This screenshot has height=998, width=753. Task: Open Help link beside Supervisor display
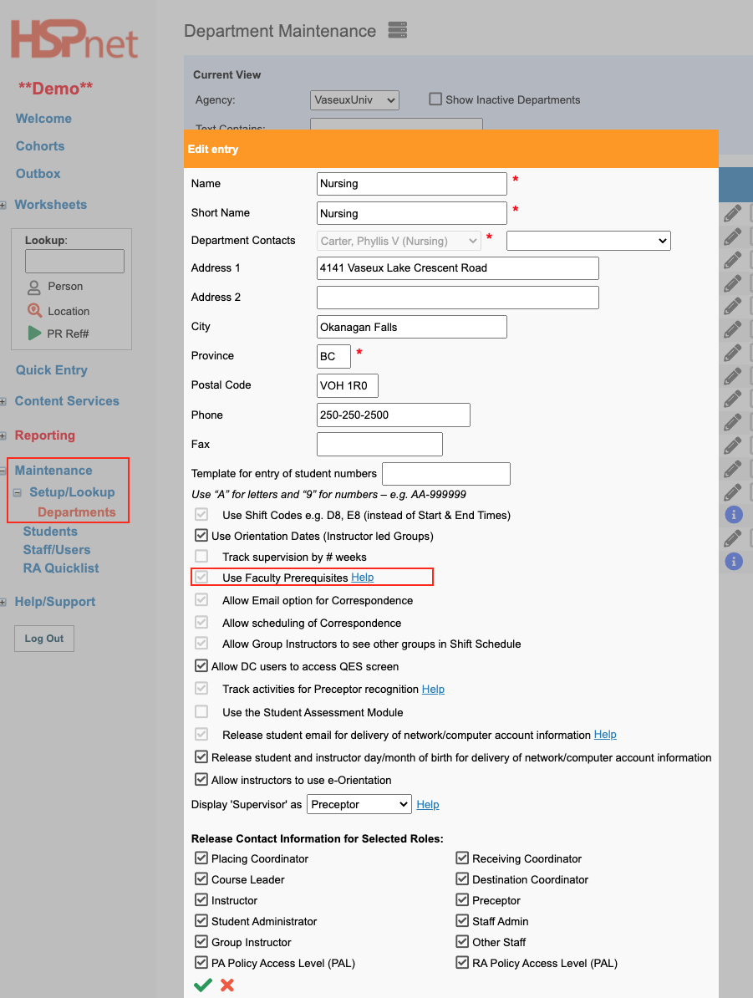[428, 805]
